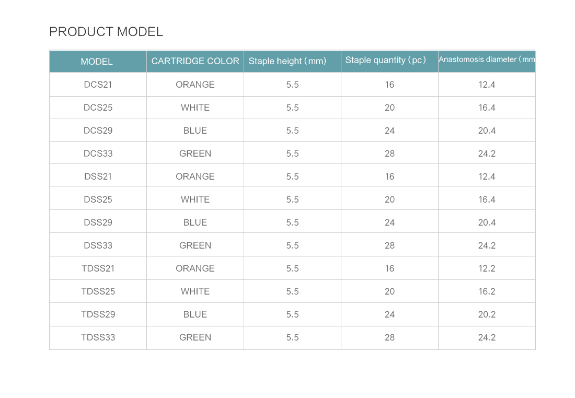Select diameter 16.2 in TDSS25 row
The height and width of the screenshot is (398, 575).
[487, 292]
